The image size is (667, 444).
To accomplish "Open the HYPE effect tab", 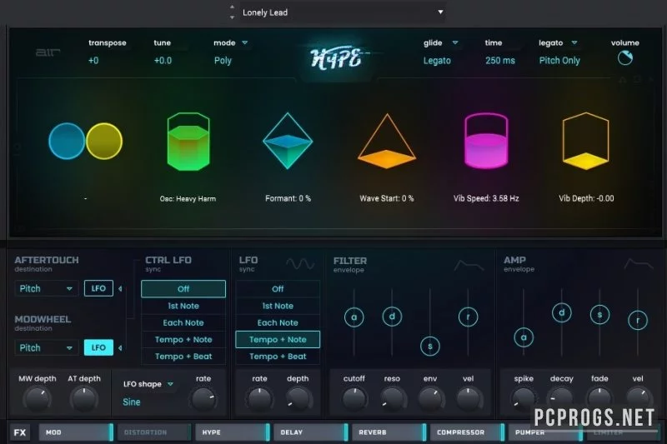I will 233,432.
